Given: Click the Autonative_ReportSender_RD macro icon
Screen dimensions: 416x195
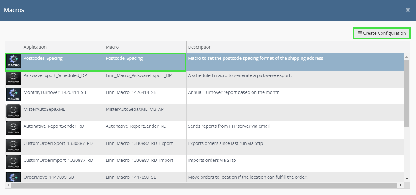Looking at the screenshot, I should (x=13, y=129).
